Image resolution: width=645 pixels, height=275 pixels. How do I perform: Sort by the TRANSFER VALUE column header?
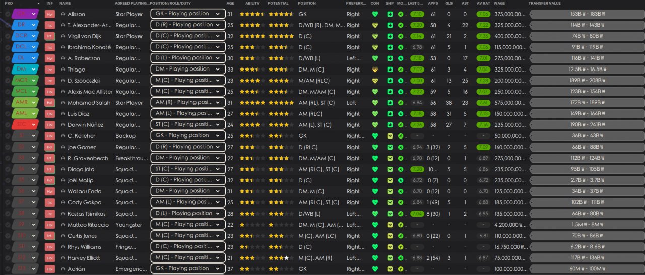click(x=544, y=4)
